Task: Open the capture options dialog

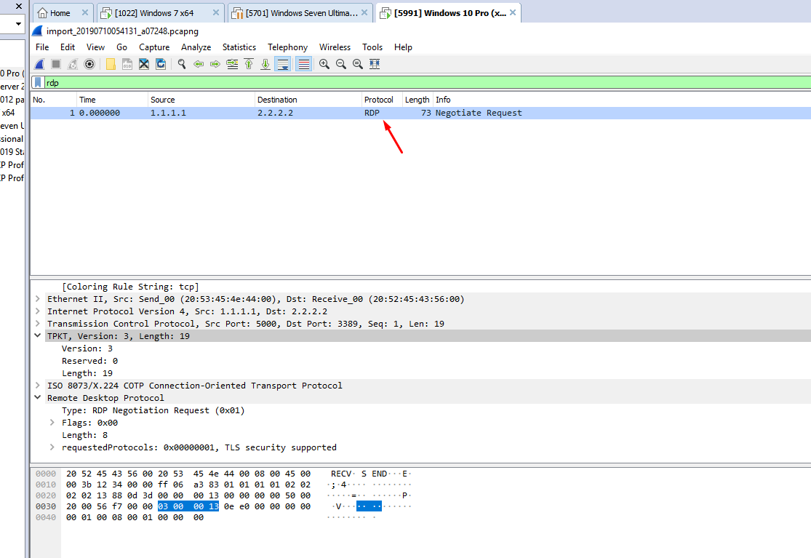Action: pos(89,64)
